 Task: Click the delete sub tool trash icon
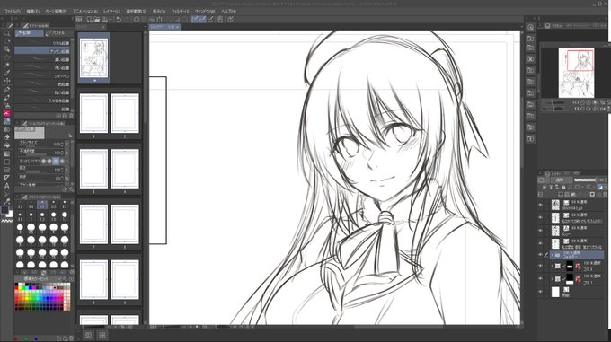coord(70,117)
